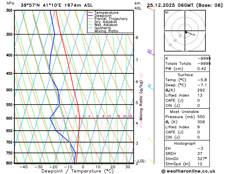Click the Most Unstable Lifted Index value 9

click(x=198, y=127)
